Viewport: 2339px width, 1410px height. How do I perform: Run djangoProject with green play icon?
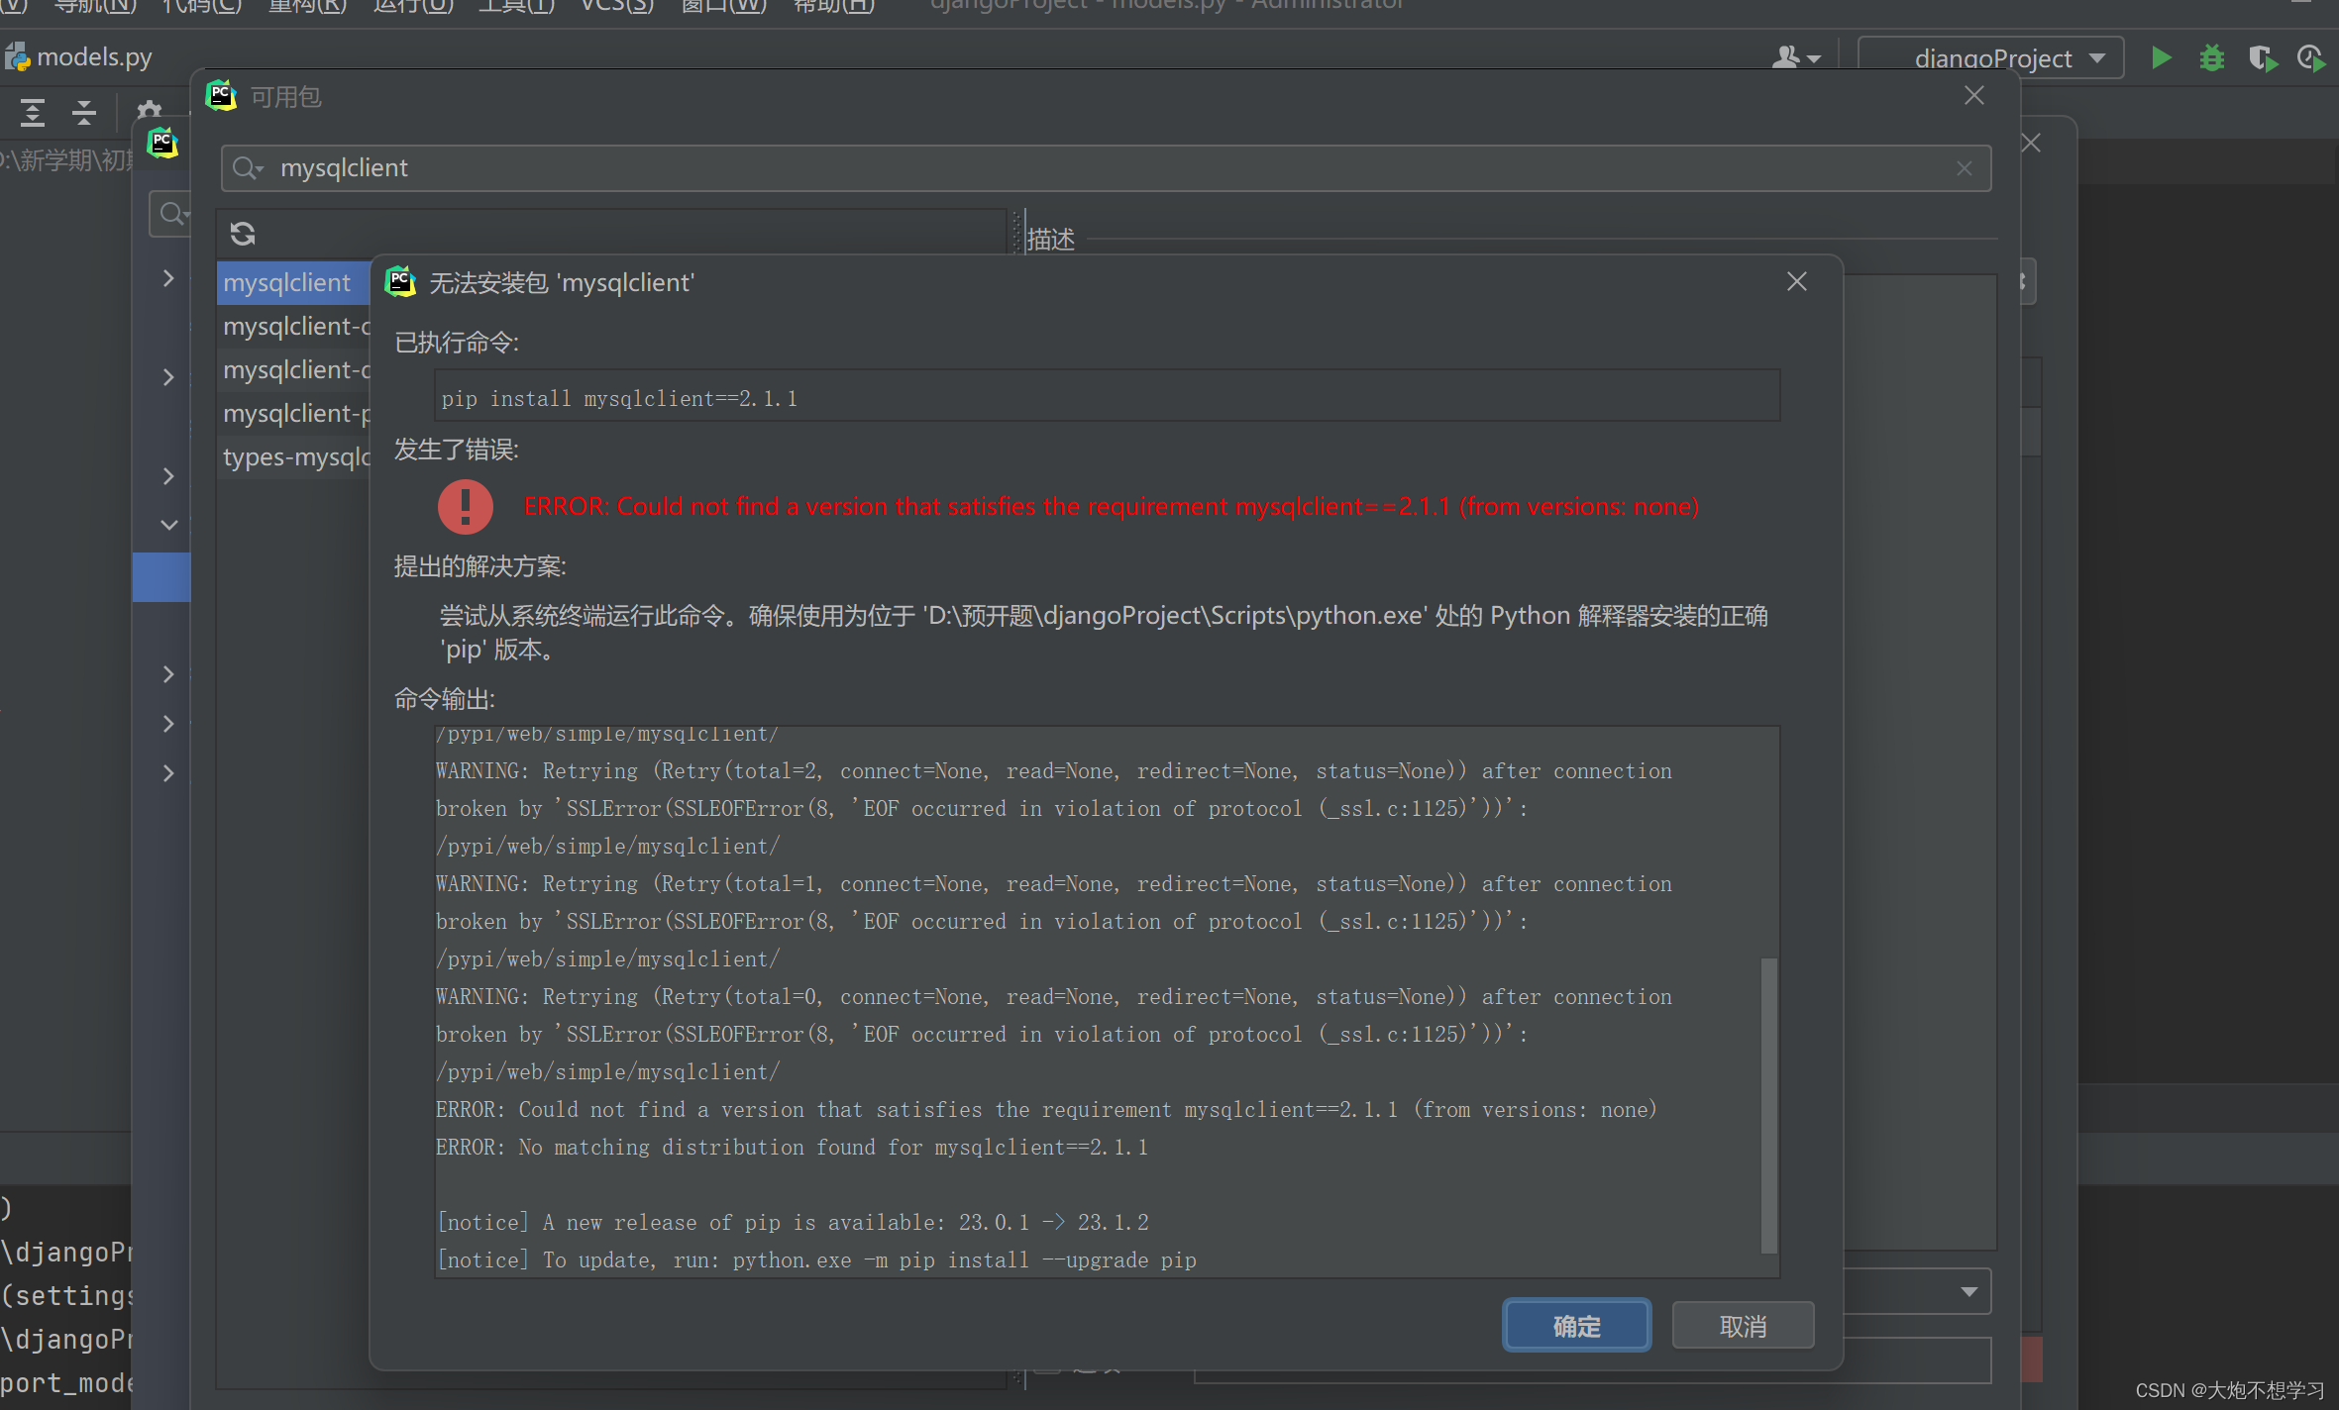(2162, 57)
